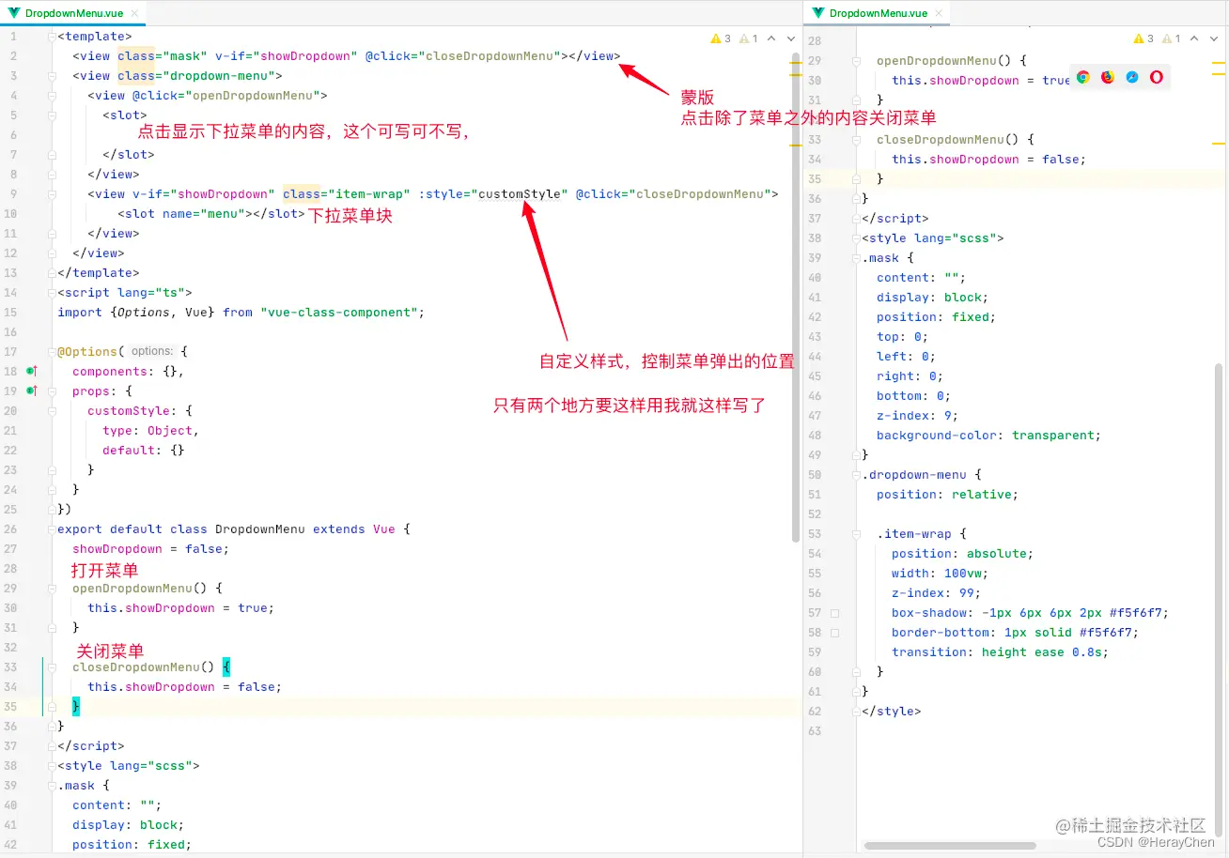Image resolution: width=1229 pixels, height=858 pixels.
Task: Click the <script lang="ts"> tag on line 14
Action: tap(125, 293)
